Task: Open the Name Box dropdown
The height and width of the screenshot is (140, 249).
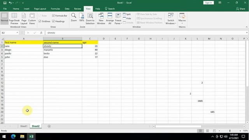Action: [x=17, y=33]
